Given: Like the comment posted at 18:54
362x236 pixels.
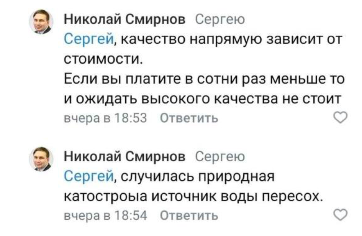Looking at the screenshot, I should (340, 215).
